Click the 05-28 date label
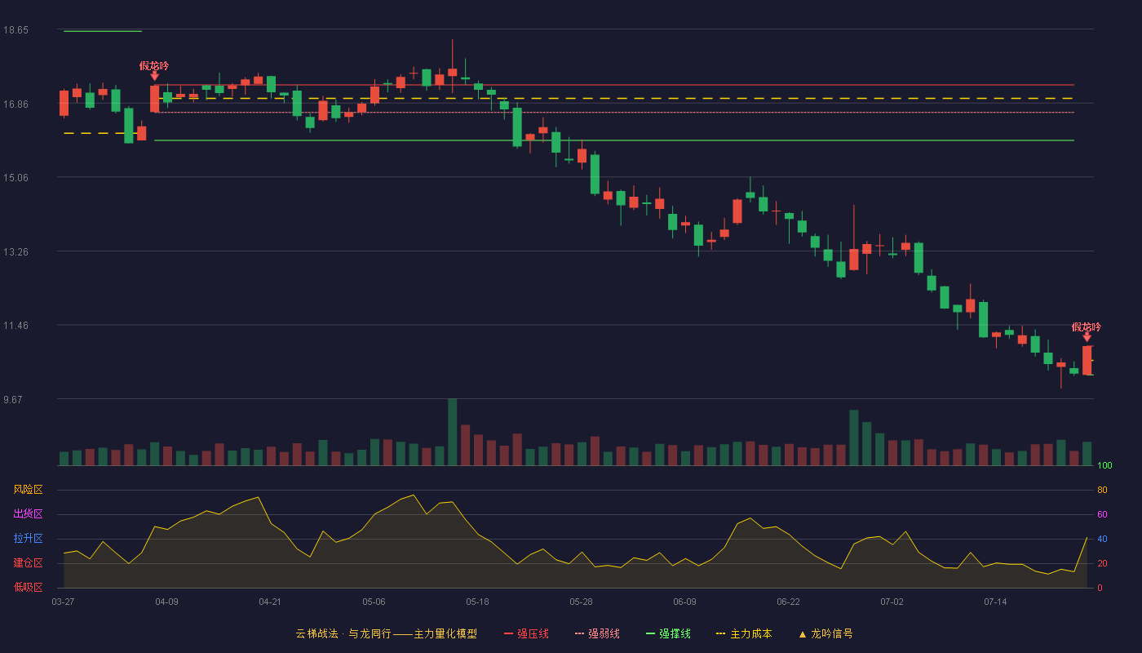This screenshot has height=653, width=1142. (x=581, y=602)
